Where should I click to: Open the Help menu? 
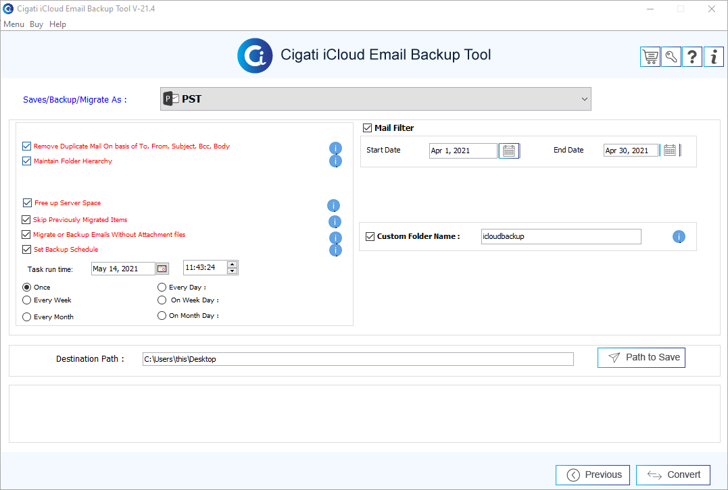(57, 24)
